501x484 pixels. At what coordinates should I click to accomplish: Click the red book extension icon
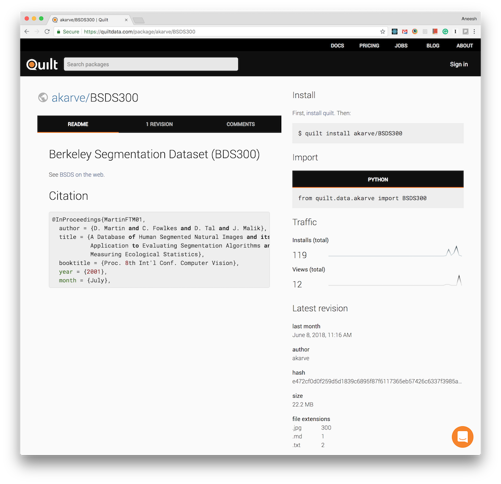[435, 31]
